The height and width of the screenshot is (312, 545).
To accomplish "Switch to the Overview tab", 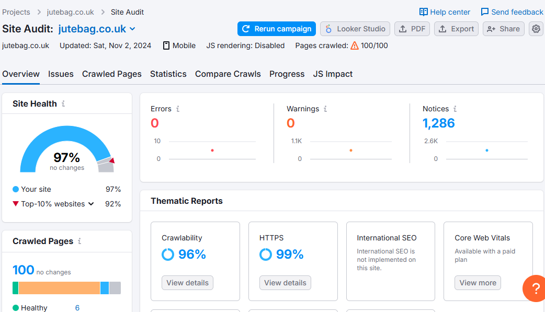I will (21, 74).
